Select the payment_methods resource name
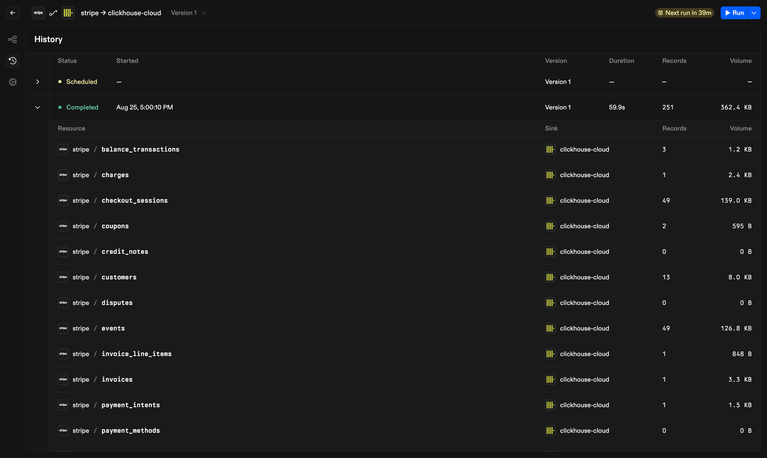The width and height of the screenshot is (767, 458). tap(131, 431)
